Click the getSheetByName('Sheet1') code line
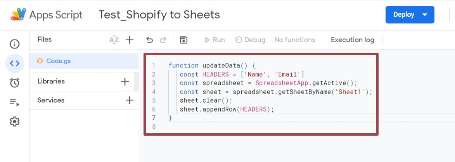Screen dimensions: 455x162 point(276,92)
